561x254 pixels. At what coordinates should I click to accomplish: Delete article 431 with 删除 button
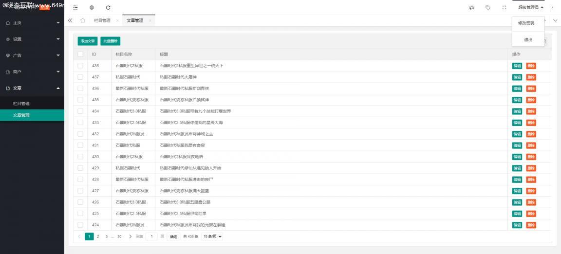click(531, 145)
